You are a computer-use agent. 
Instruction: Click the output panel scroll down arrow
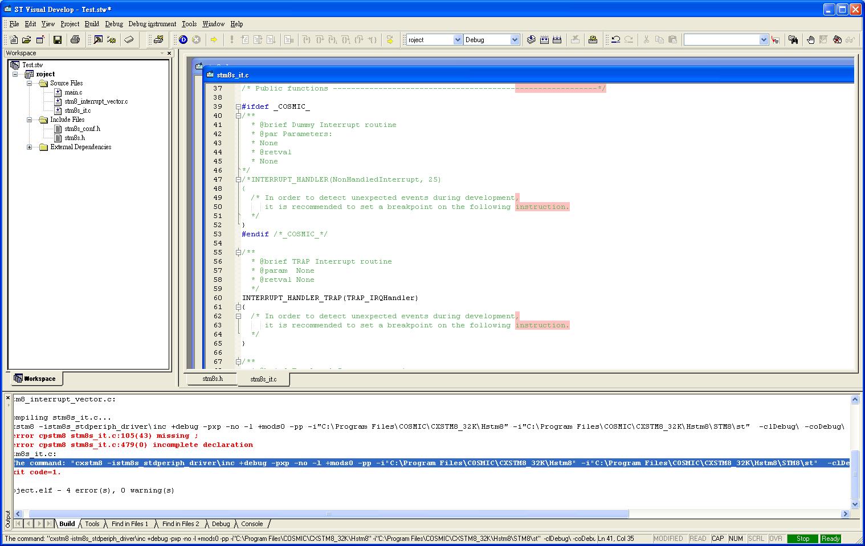(855, 504)
